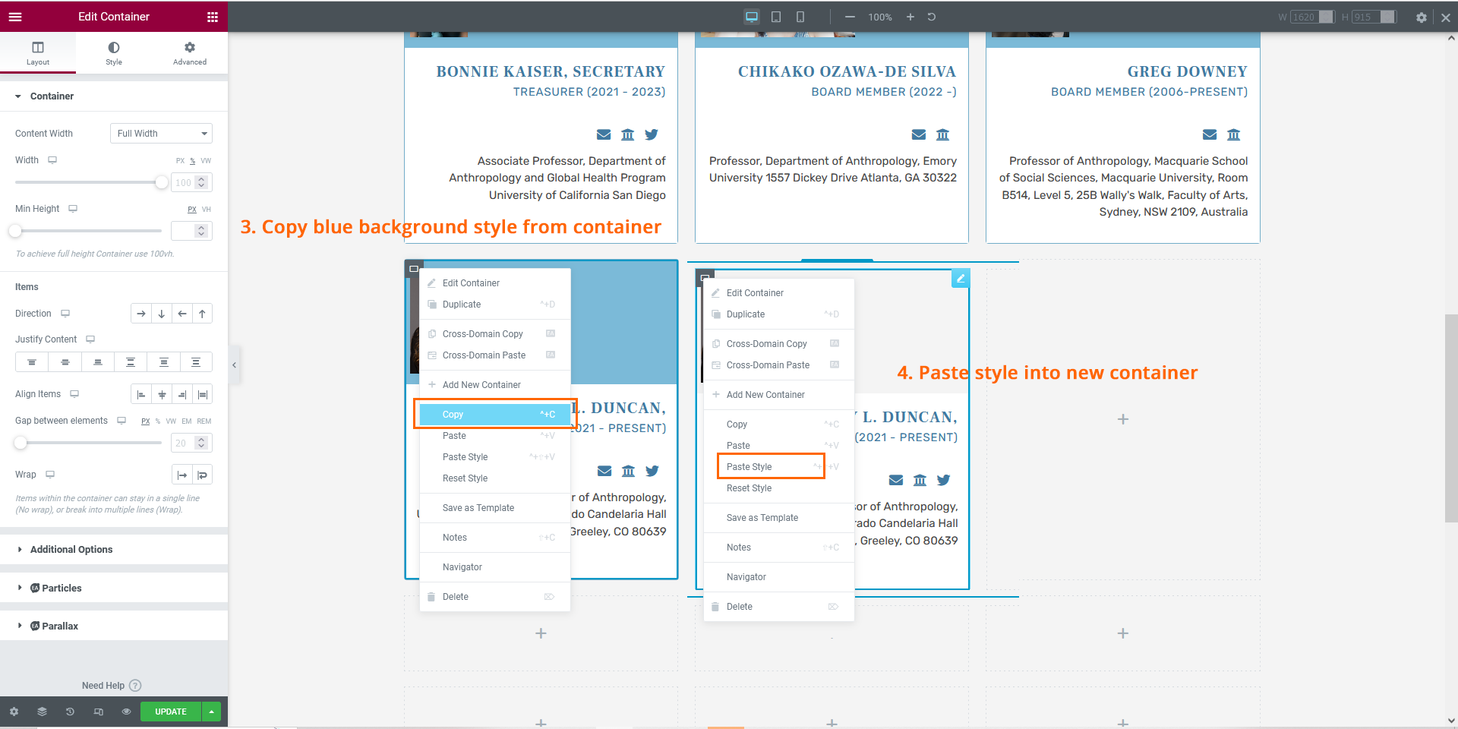Viewport: 1458px width, 729px height.
Task: Reset the preview zoom level
Action: click(932, 17)
